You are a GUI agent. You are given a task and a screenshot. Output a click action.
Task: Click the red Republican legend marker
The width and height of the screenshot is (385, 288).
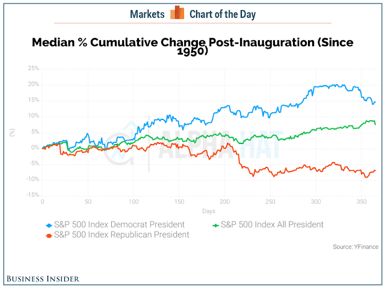point(49,236)
